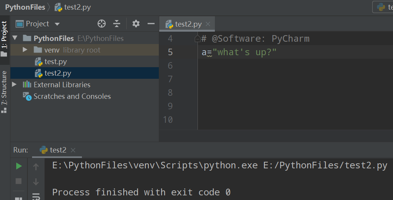The height and width of the screenshot is (200, 393).
Task: Close the test2 Run tab
Action: tap(73, 150)
